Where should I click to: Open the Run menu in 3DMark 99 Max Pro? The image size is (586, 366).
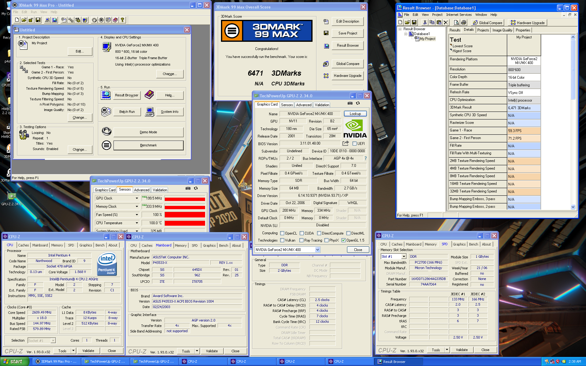click(34, 12)
